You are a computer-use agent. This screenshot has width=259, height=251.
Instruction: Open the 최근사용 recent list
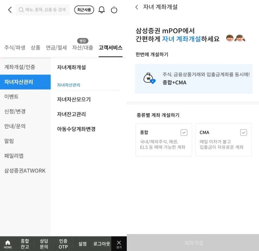tap(84, 10)
